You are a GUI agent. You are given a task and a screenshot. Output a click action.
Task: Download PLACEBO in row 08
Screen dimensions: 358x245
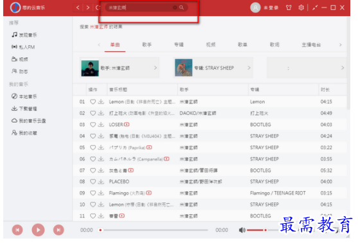coord(101,181)
